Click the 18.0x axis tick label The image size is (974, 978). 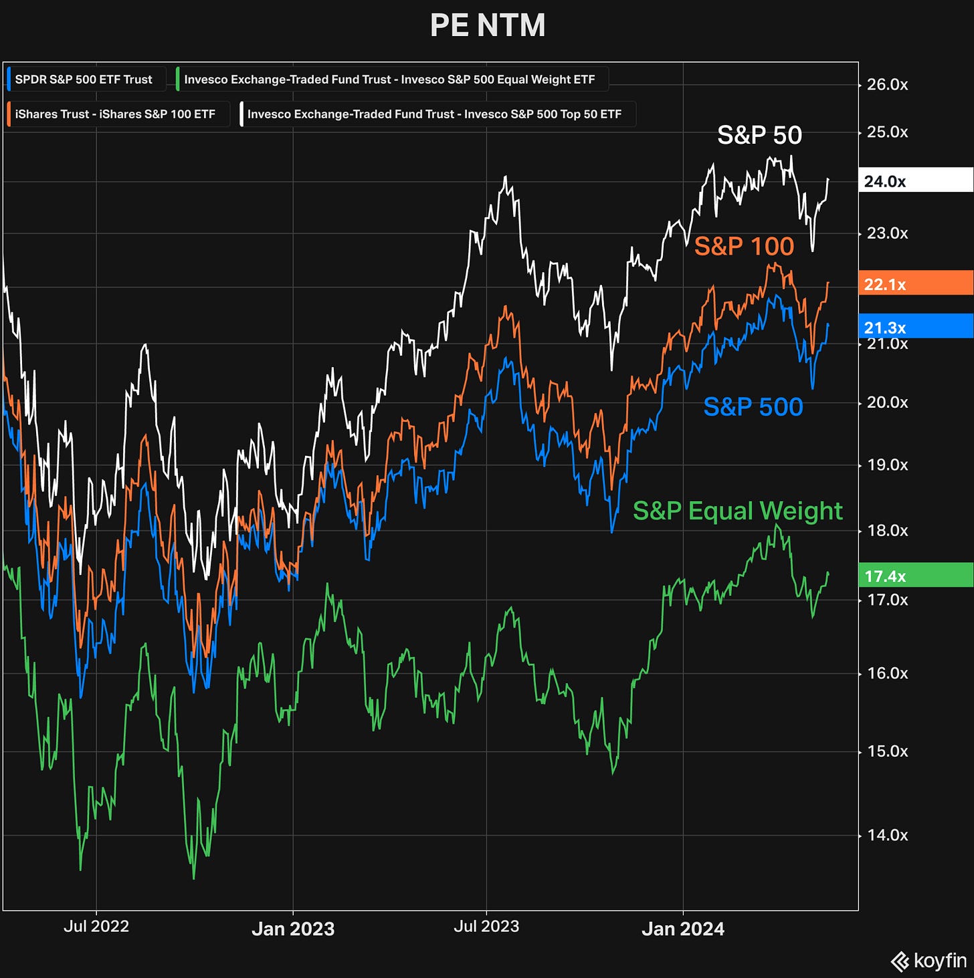pyautogui.click(x=888, y=531)
